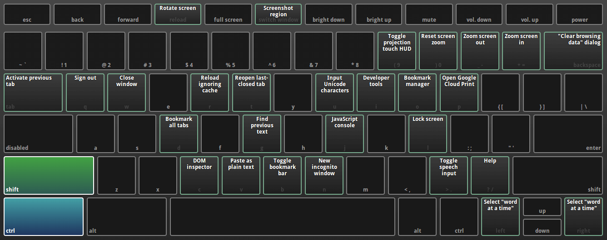
Task: Open the 'Bookmark manager' o key
Action: pyautogui.click(x=417, y=92)
